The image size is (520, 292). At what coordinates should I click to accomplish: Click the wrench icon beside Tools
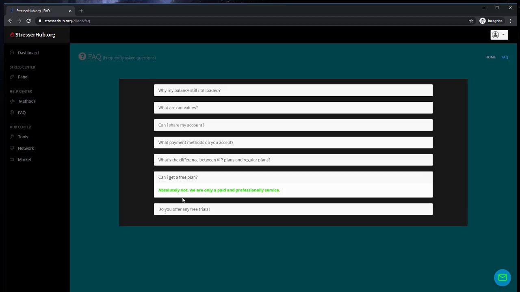pos(12,137)
